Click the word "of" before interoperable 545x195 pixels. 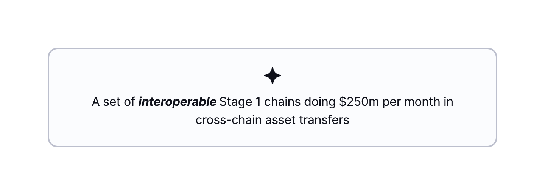click(x=130, y=102)
